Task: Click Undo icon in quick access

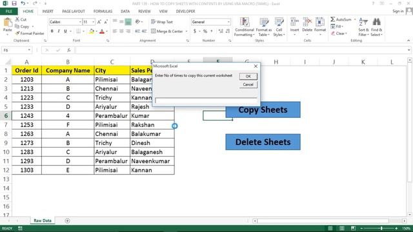Action: pyautogui.click(x=23, y=3)
